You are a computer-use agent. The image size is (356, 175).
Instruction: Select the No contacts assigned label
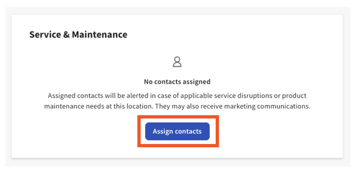(x=177, y=82)
